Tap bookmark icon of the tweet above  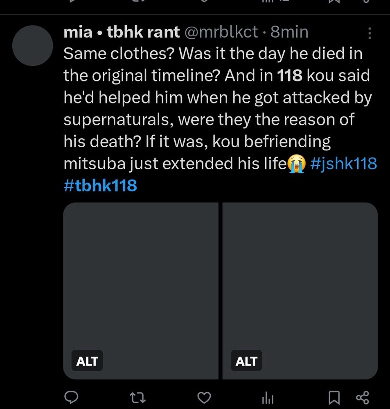pyautogui.click(x=334, y=1)
